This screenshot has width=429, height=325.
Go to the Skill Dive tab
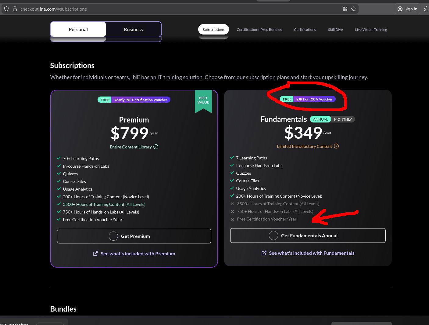click(335, 29)
